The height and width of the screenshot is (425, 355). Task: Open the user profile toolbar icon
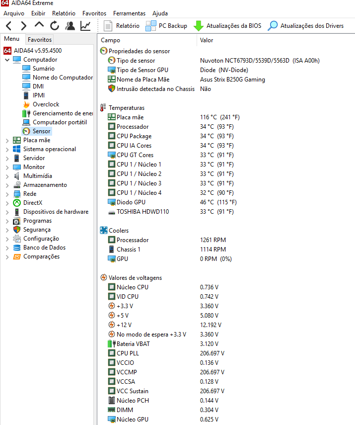[70, 26]
